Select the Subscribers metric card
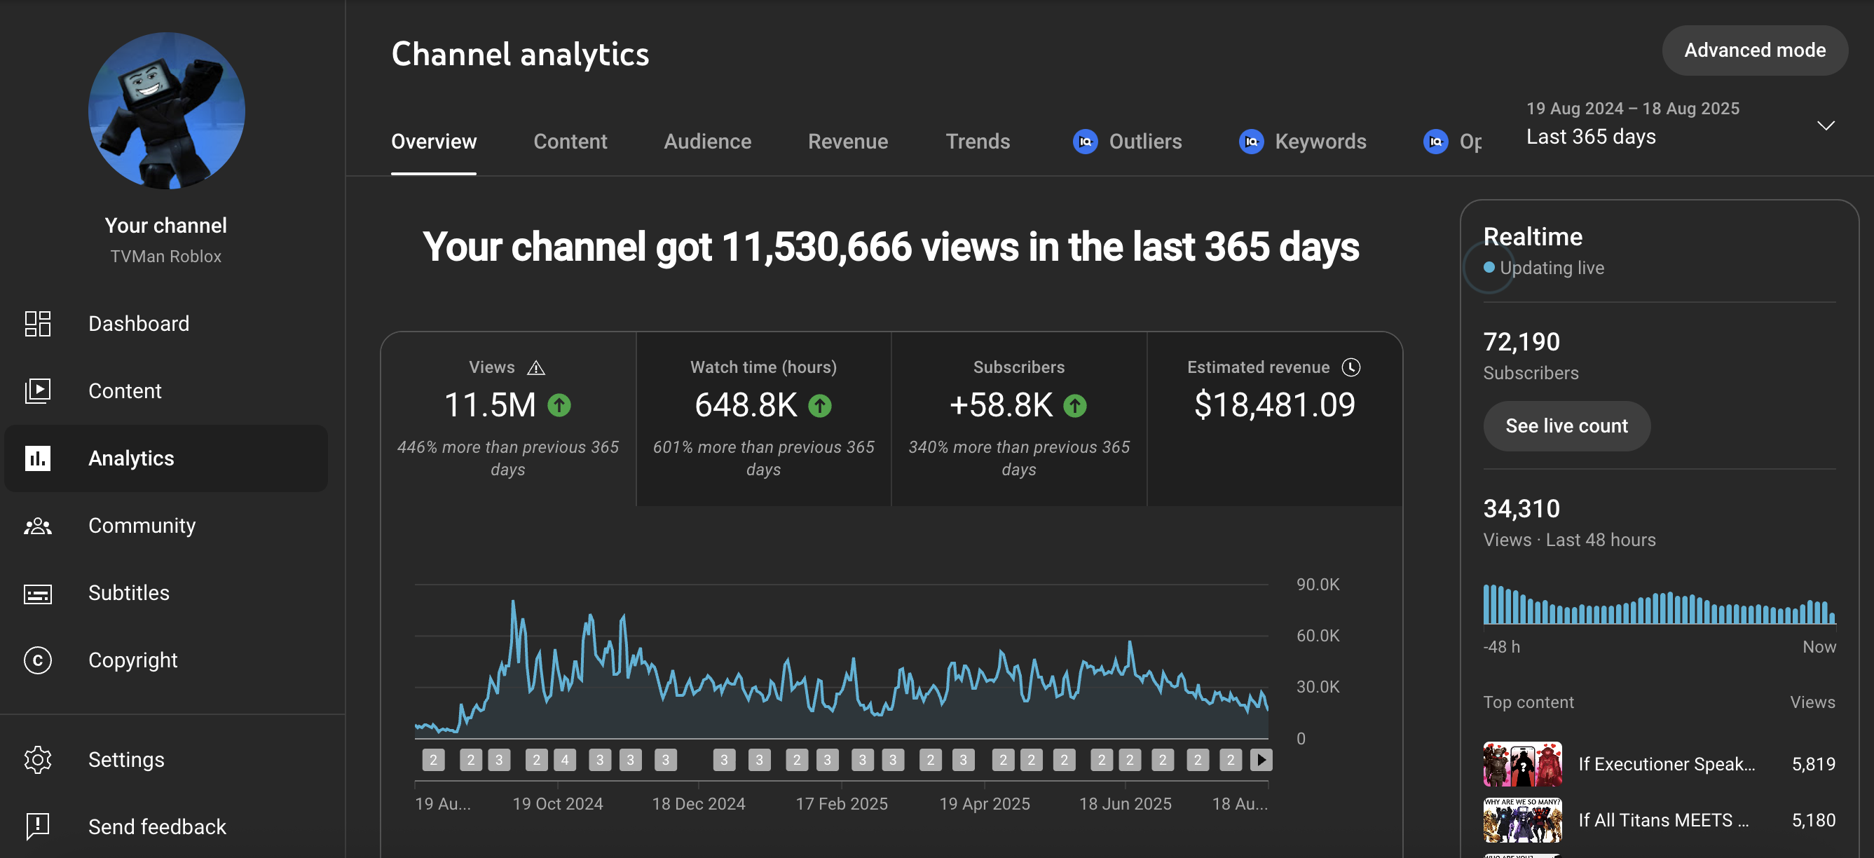 [x=1018, y=418]
